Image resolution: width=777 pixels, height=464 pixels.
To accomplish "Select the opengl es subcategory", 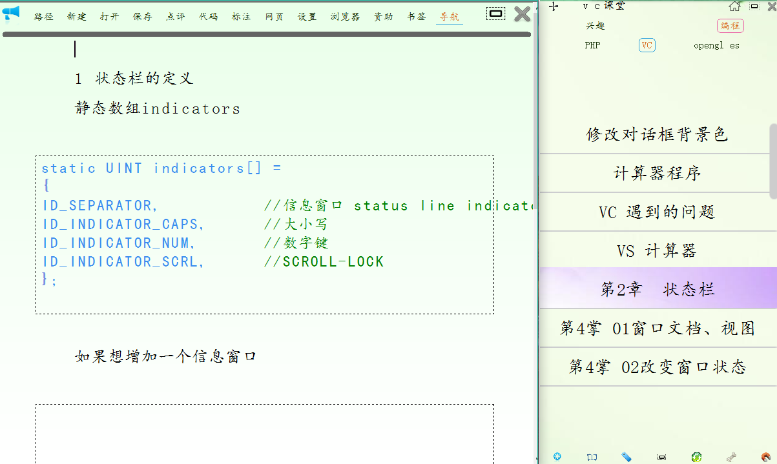I will [716, 46].
